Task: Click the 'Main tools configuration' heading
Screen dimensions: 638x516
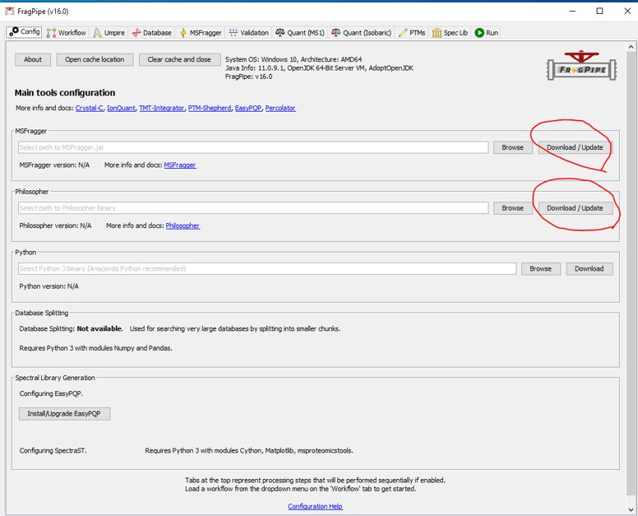Action: click(x=65, y=93)
